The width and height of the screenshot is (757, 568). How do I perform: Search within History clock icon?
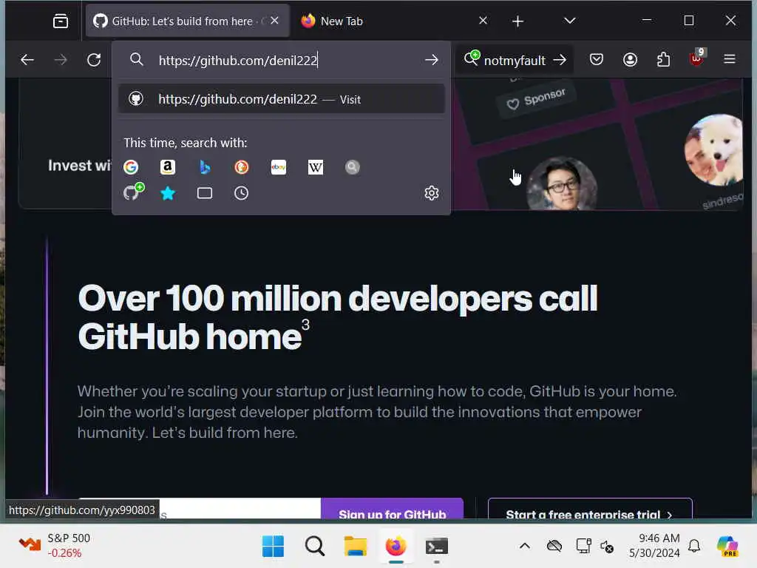[x=242, y=193]
